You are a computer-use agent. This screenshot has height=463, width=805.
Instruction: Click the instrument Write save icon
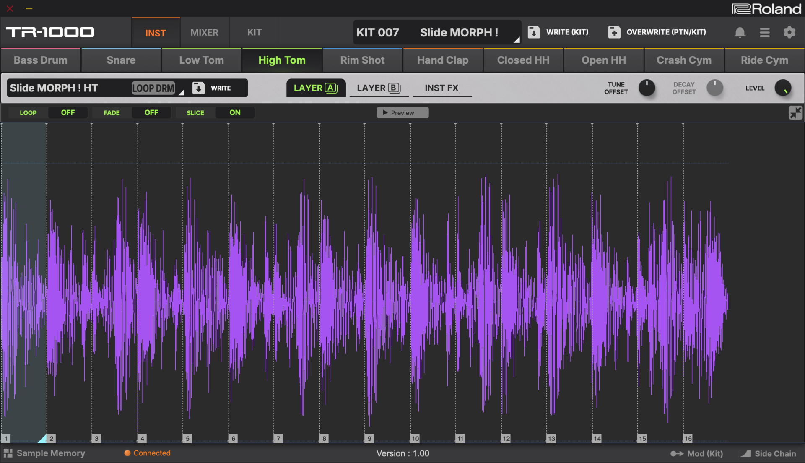(x=198, y=88)
